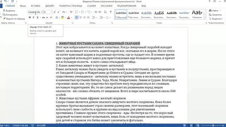Open the Select (Выделить) menu

coord(216,19)
